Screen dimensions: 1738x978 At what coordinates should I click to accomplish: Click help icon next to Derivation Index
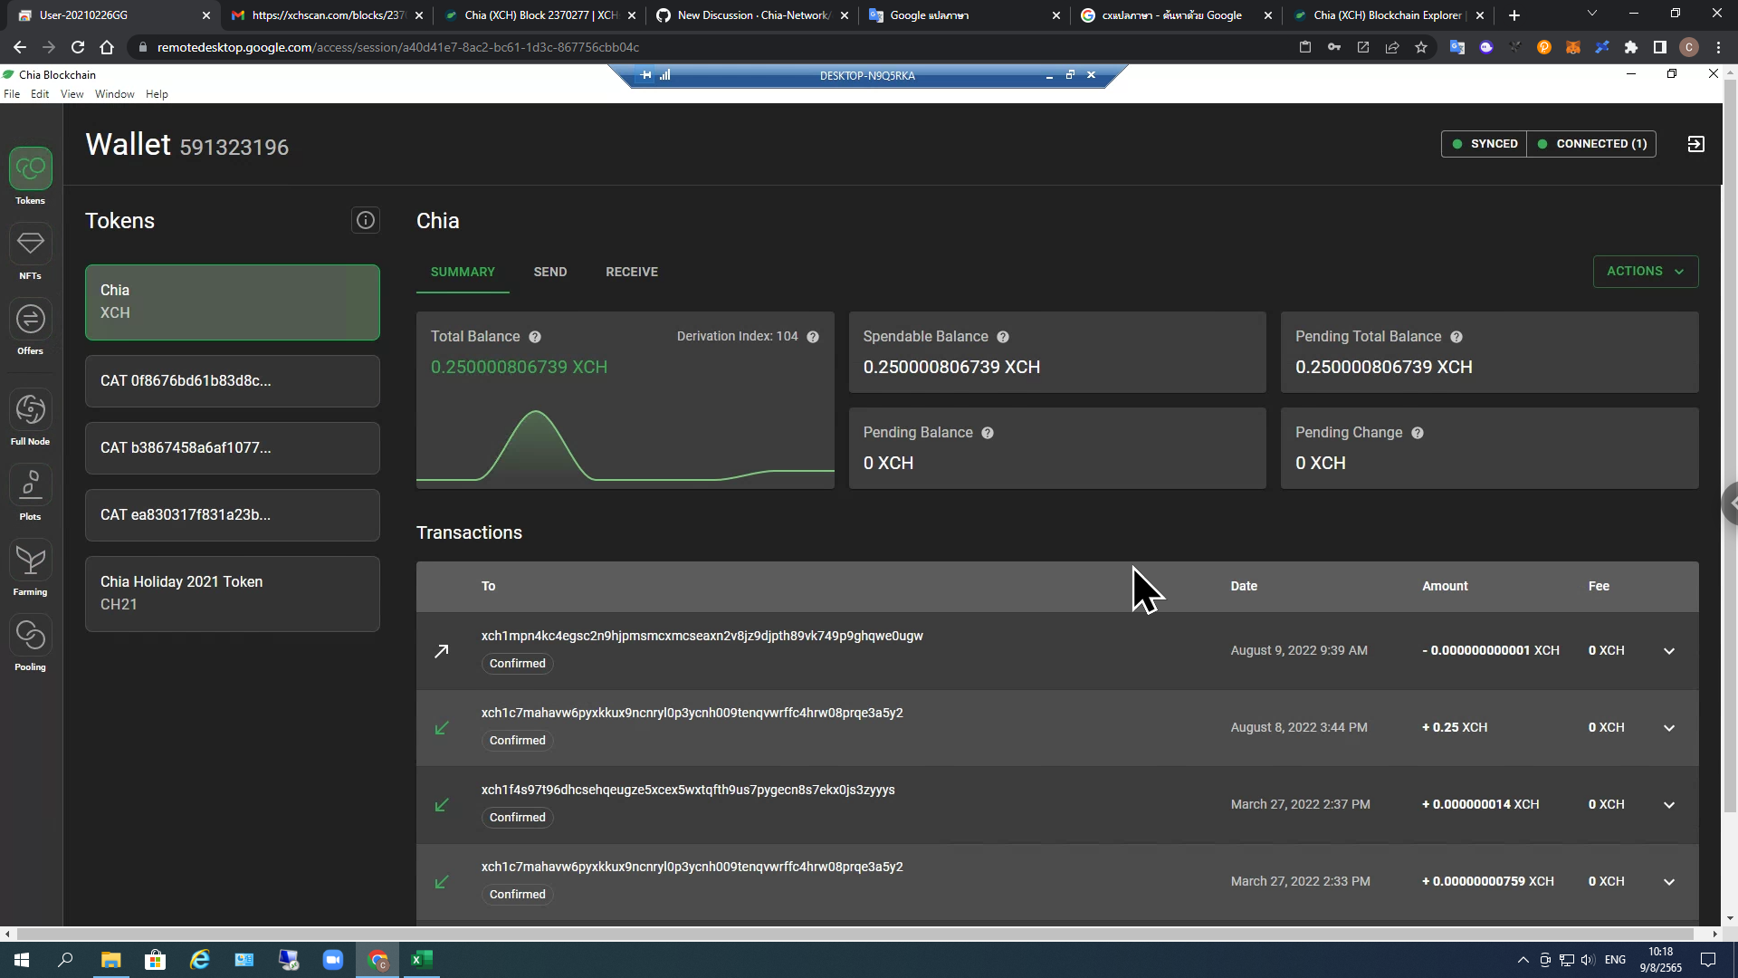click(x=813, y=337)
